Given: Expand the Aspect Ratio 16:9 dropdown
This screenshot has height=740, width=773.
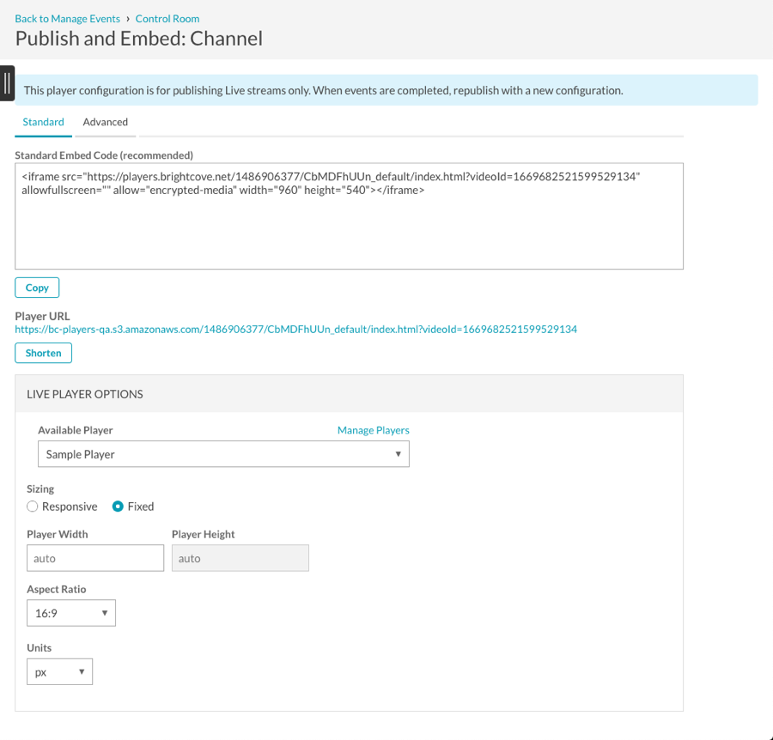Looking at the screenshot, I should (x=71, y=613).
